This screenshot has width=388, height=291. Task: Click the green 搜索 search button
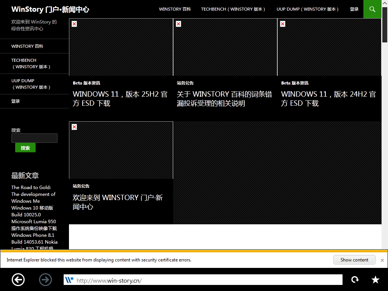pyautogui.click(x=25, y=148)
